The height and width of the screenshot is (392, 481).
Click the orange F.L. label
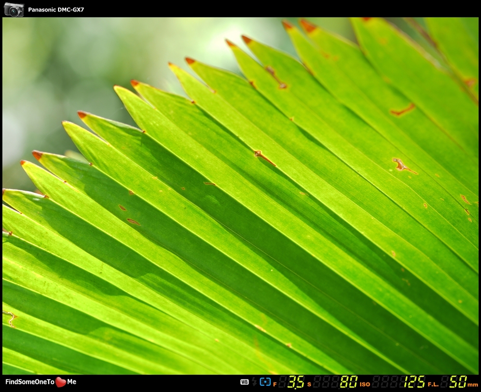[x=433, y=384]
